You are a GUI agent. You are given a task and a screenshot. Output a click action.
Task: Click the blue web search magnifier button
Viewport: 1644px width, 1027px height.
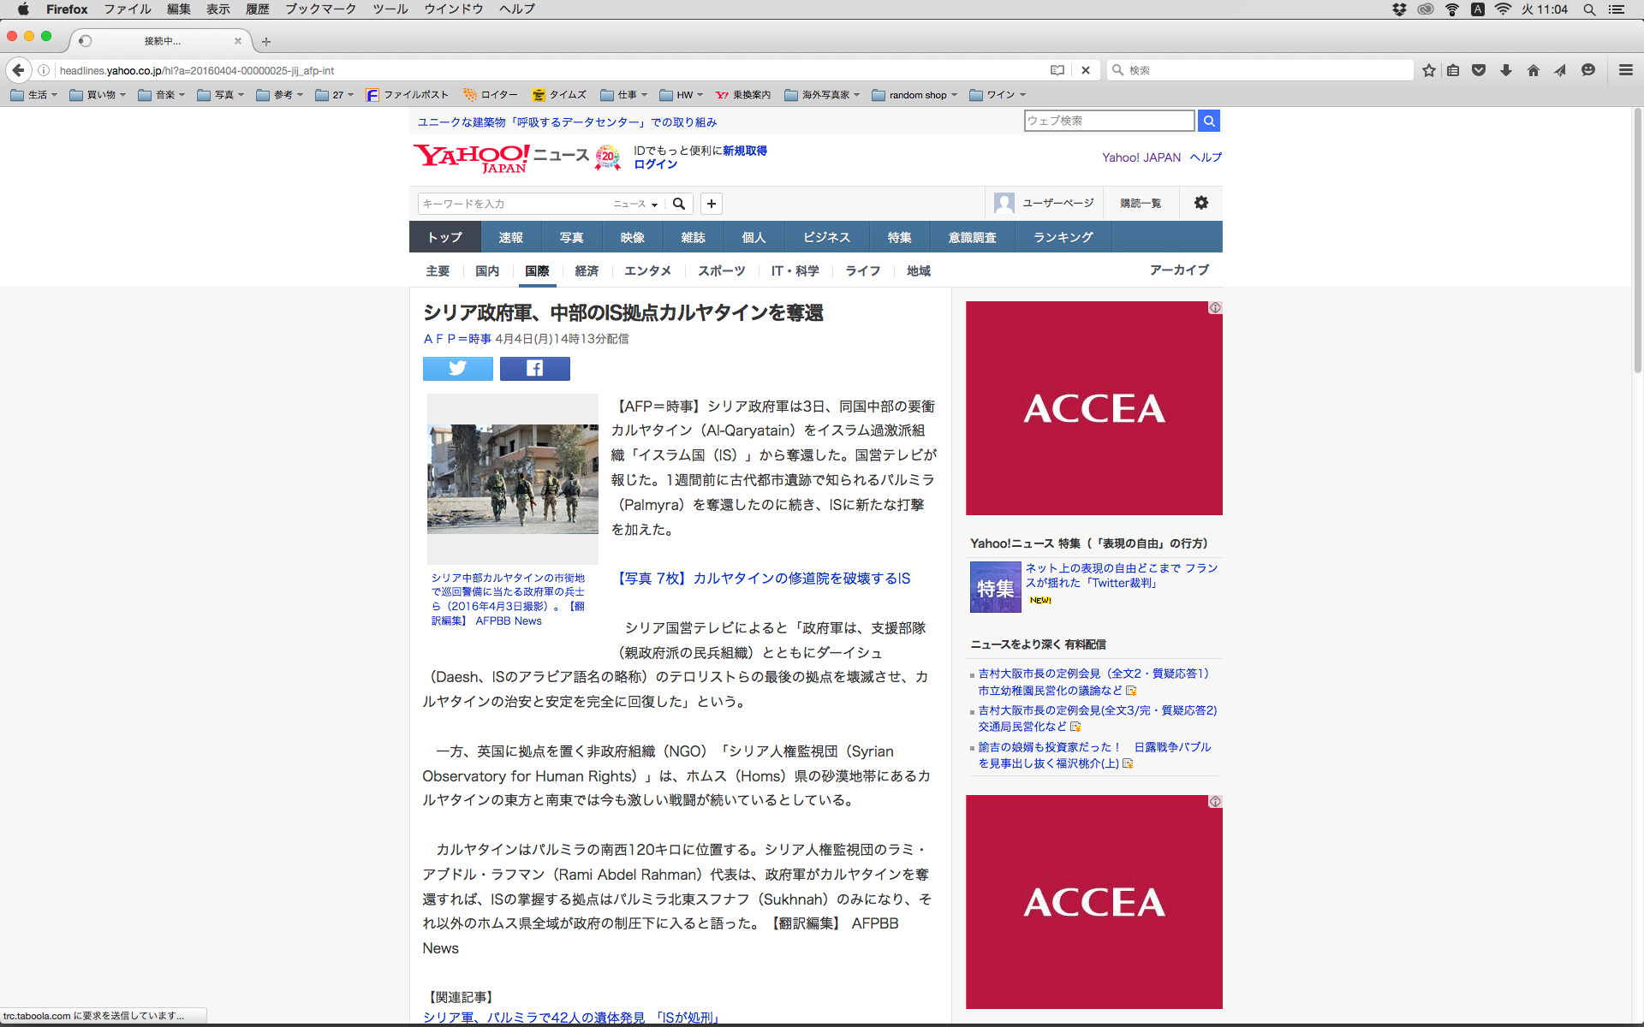pyautogui.click(x=1208, y=121)
